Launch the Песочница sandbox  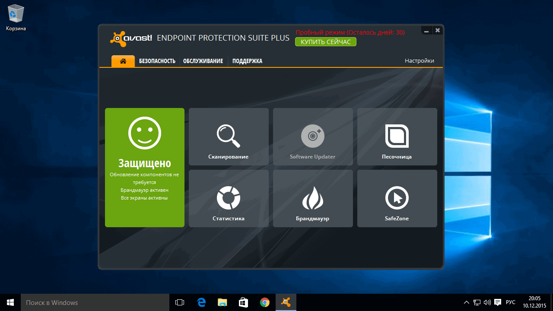point(397,136)
